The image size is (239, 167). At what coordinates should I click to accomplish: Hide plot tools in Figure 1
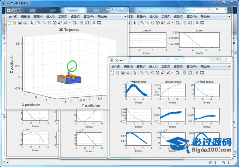(94, 23)
